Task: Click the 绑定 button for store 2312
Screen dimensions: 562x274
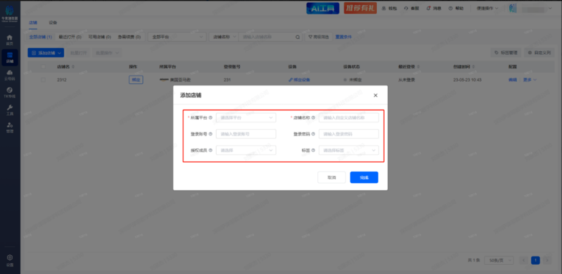Action: [136, 80]
